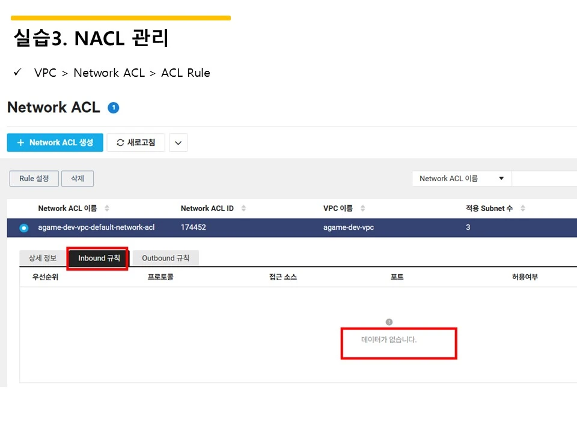
Task: Sort by 적용 Subnet 수 column arrows
Action: [522, 208]
